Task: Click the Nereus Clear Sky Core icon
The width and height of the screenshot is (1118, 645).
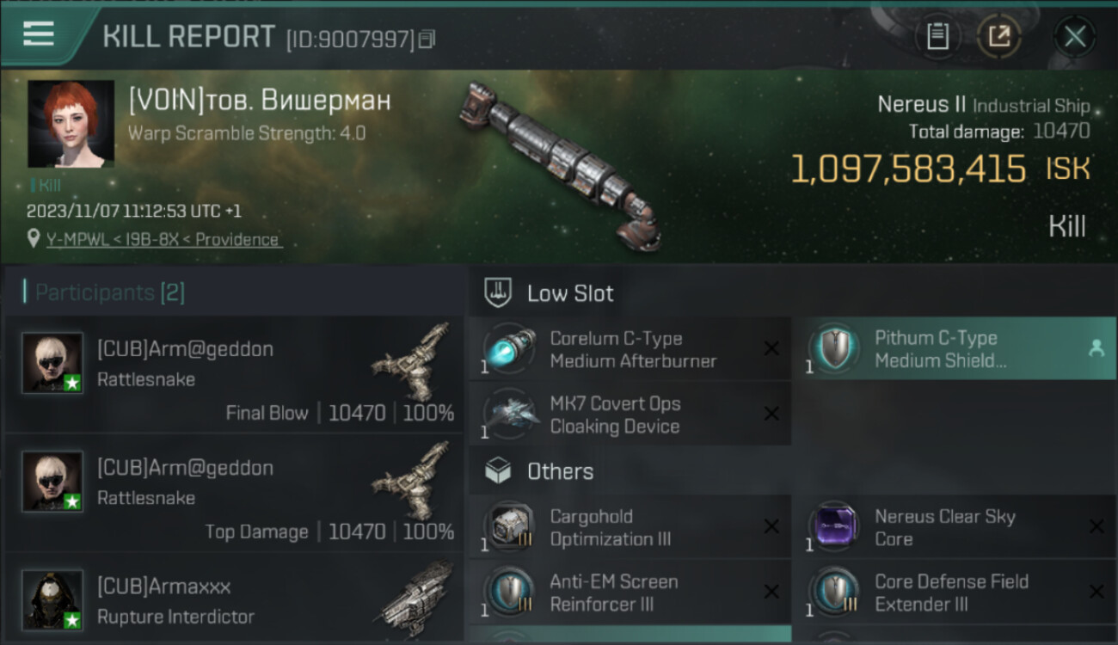Action: [x=833, y=527]
